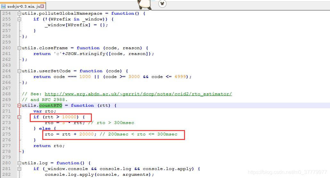The image size is (330, 178).
Task: Collapse the if block fold on line 255
Action: pos(19,19)
